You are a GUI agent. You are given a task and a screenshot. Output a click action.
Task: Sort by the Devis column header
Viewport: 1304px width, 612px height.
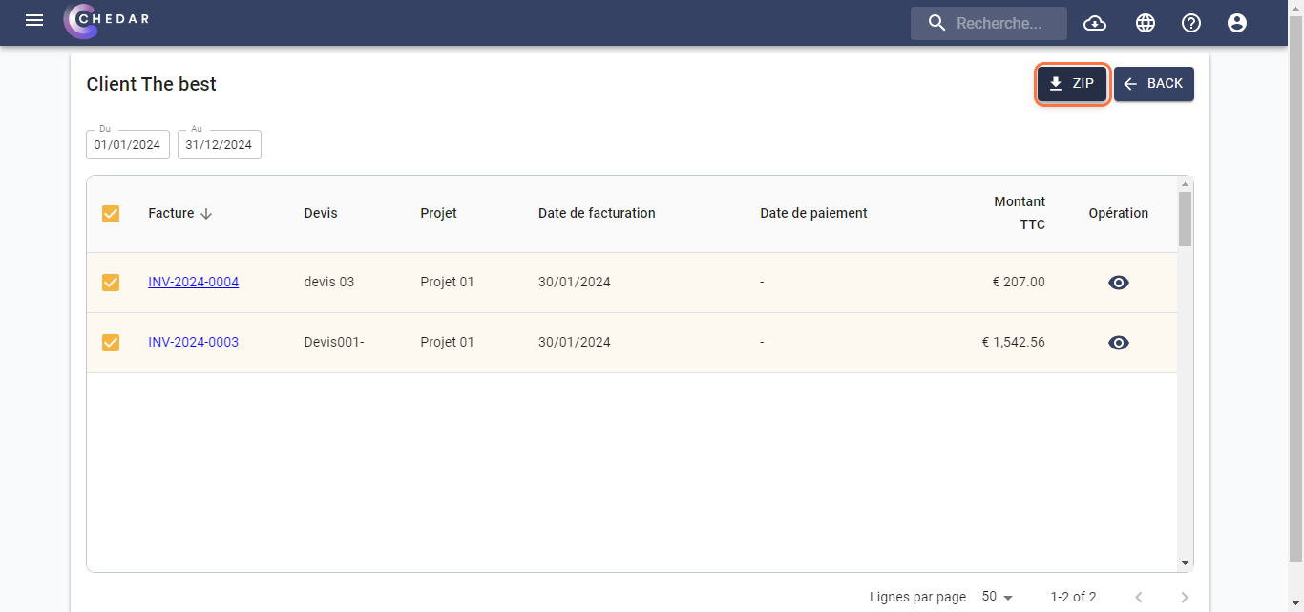pos(321,214)
